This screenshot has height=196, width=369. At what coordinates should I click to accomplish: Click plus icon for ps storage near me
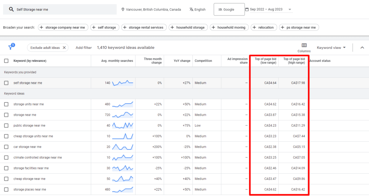283,27
